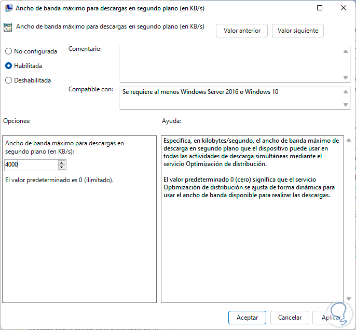The height and width of the screenshot is (330, 356).
Task: Confirm changes with the Aceptar button
Action: click(x=247, y=318)
